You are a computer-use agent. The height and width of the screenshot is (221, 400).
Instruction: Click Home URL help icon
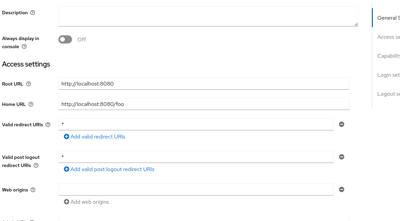coord(31,104)
